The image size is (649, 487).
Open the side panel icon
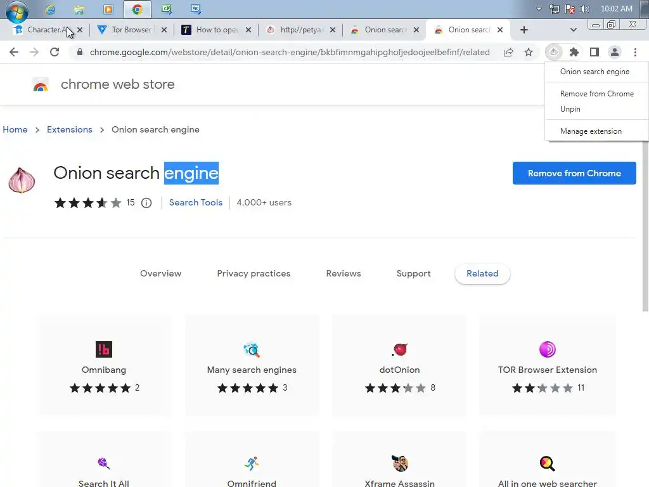pyautogui.click(x=594, y=52)
